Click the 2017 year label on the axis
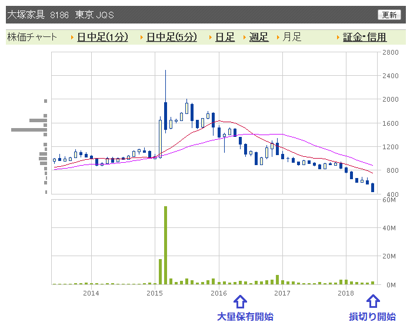410x329 pixels. 282,293
